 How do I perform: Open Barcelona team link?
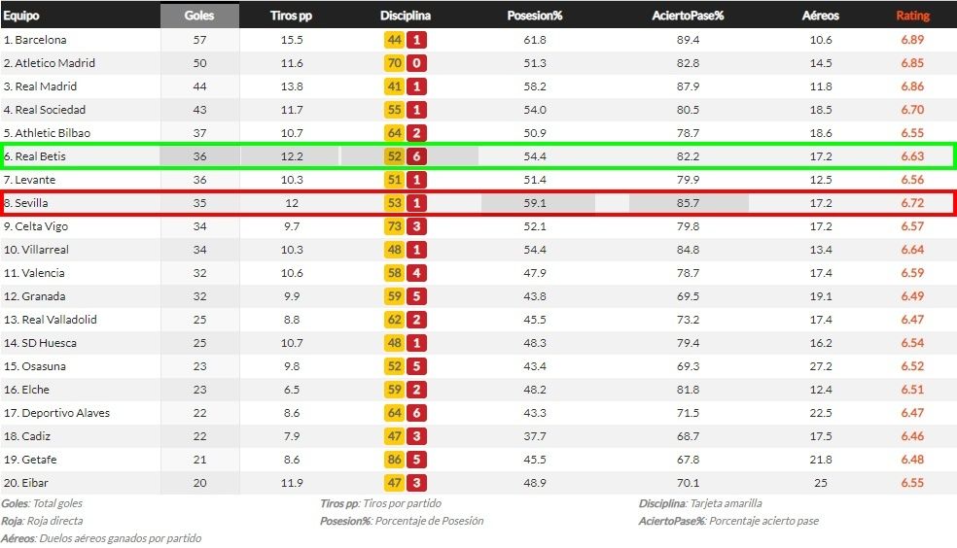pyautogui.click(x=41, y=40)
